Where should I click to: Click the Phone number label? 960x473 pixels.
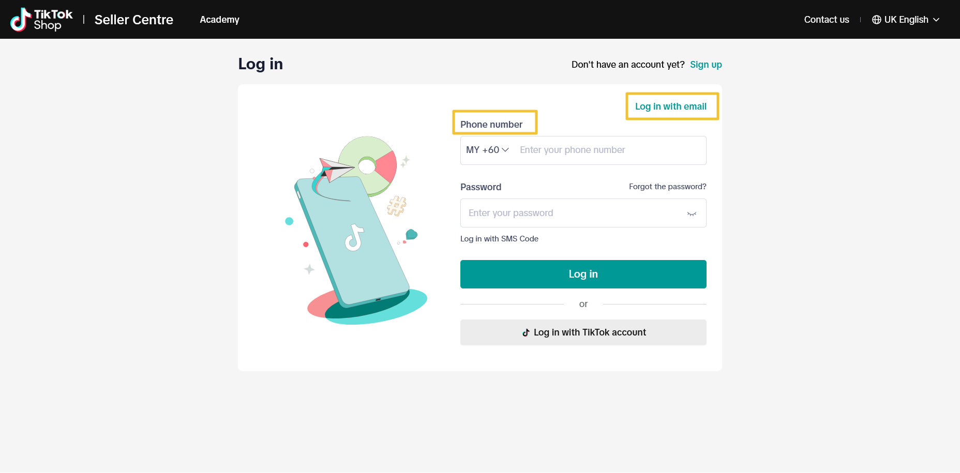[491, 125]
